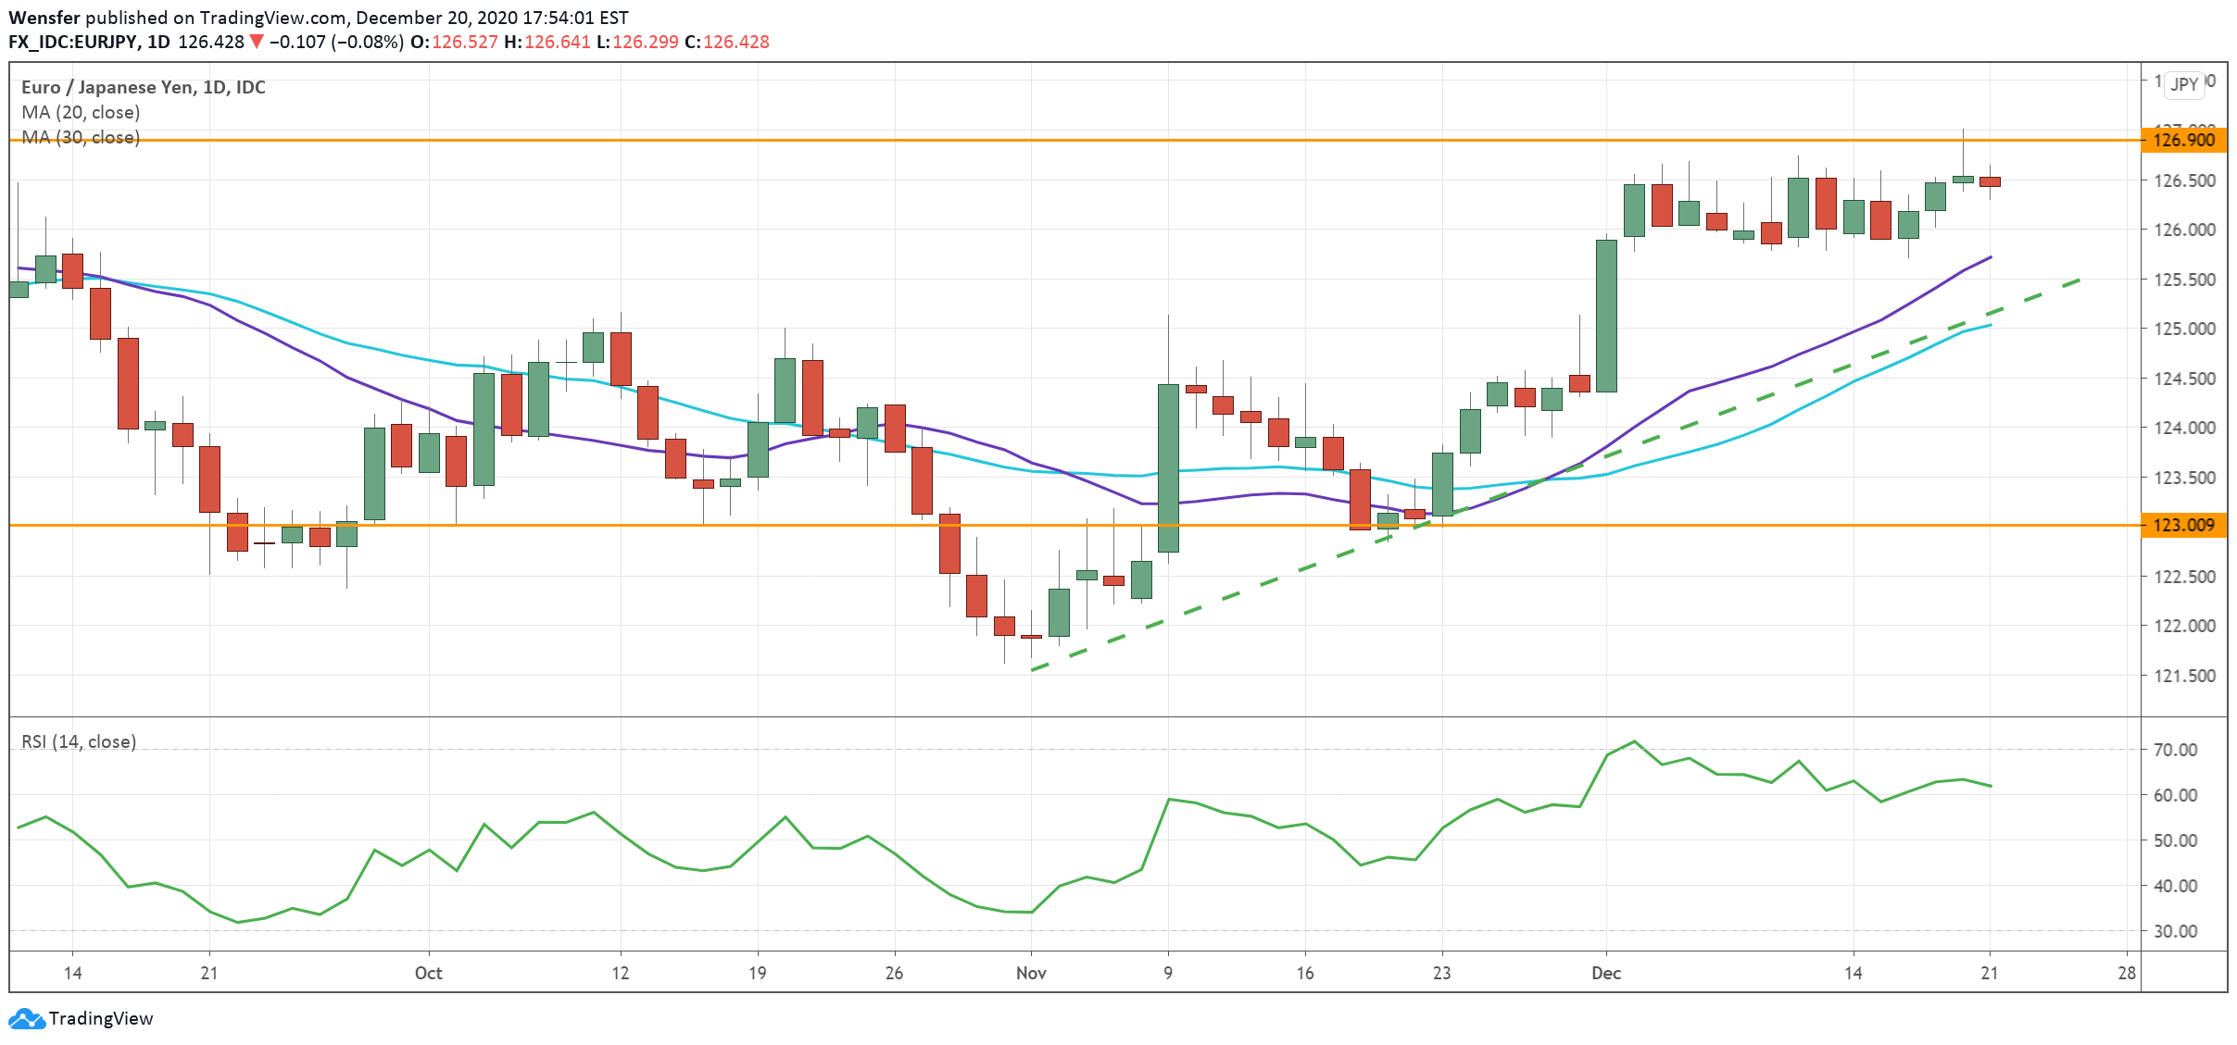Click the RSI line near its December peak
The image size is (2237, 1045).
point(1634,742)
